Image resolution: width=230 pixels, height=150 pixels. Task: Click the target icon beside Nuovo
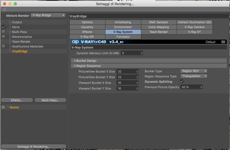click(3, 107)
